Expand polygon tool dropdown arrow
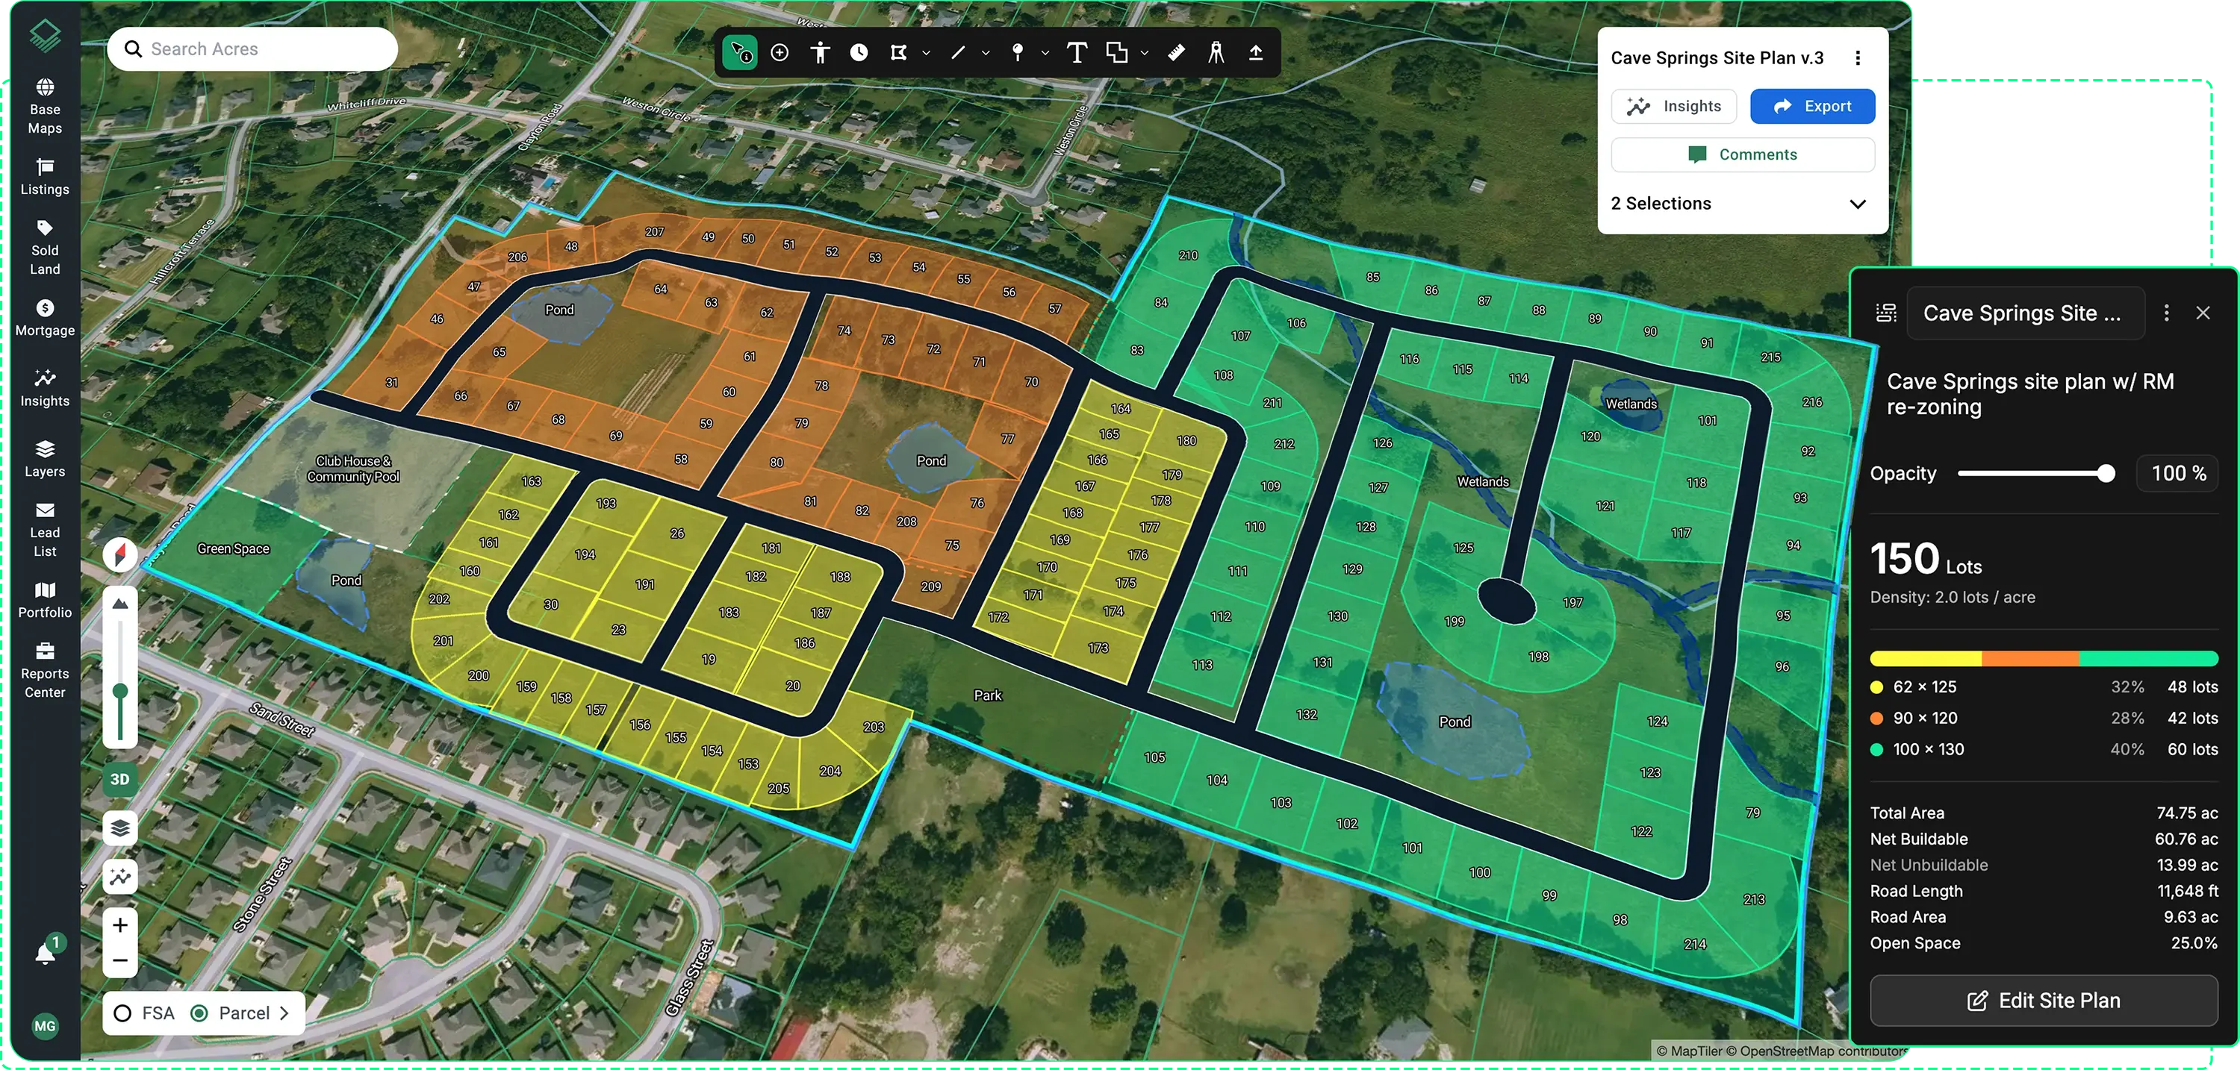 point(926,53)
